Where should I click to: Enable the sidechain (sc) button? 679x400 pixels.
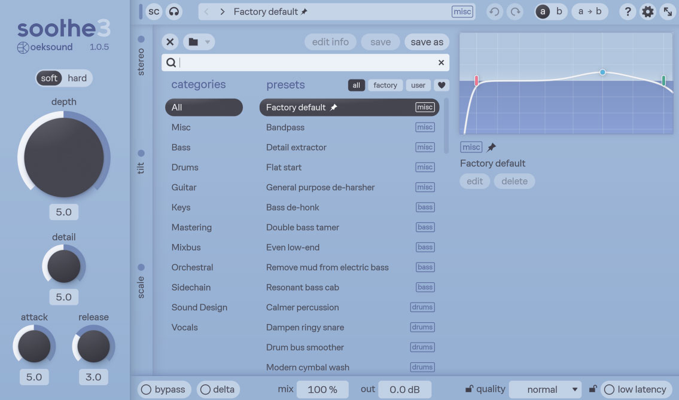[x=154, y=12]
